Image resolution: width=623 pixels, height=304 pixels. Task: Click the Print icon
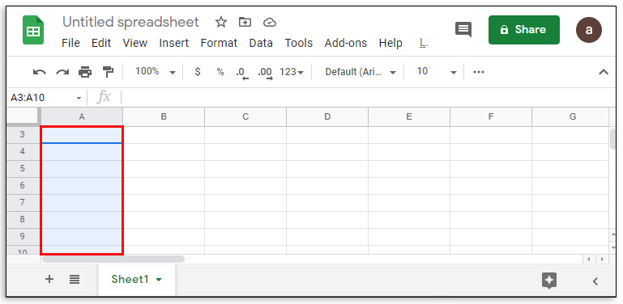click(x=85, y=72)
